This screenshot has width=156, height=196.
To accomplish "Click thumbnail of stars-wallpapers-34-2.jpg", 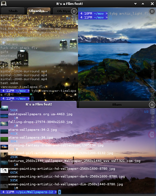I will coord(4,131).
